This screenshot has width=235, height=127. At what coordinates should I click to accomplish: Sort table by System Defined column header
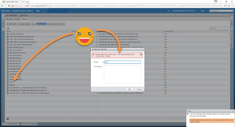(196, 31)
